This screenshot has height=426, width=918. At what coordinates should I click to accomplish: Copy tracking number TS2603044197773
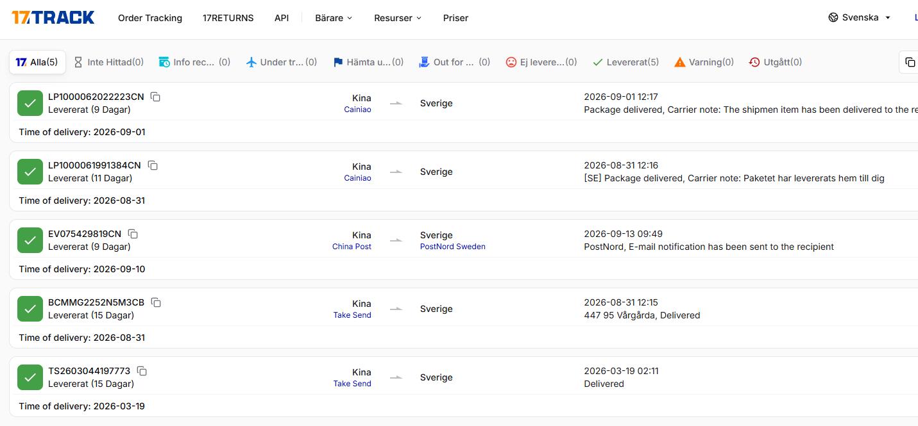142,371
